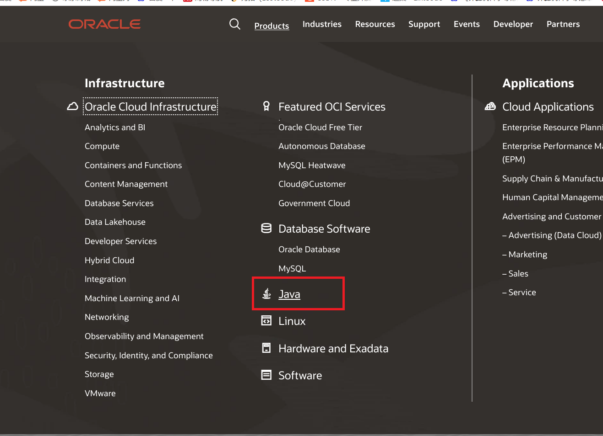Viewport: 603px width, 436px height.
Task: Select Data Lakehouse
Action: tap(115, 222)
